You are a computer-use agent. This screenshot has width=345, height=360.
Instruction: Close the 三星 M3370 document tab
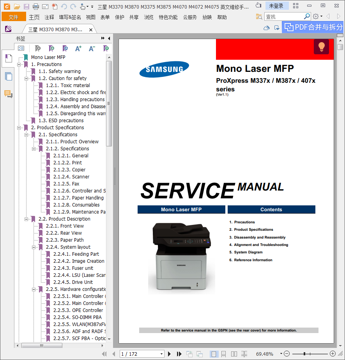point(91,30)
